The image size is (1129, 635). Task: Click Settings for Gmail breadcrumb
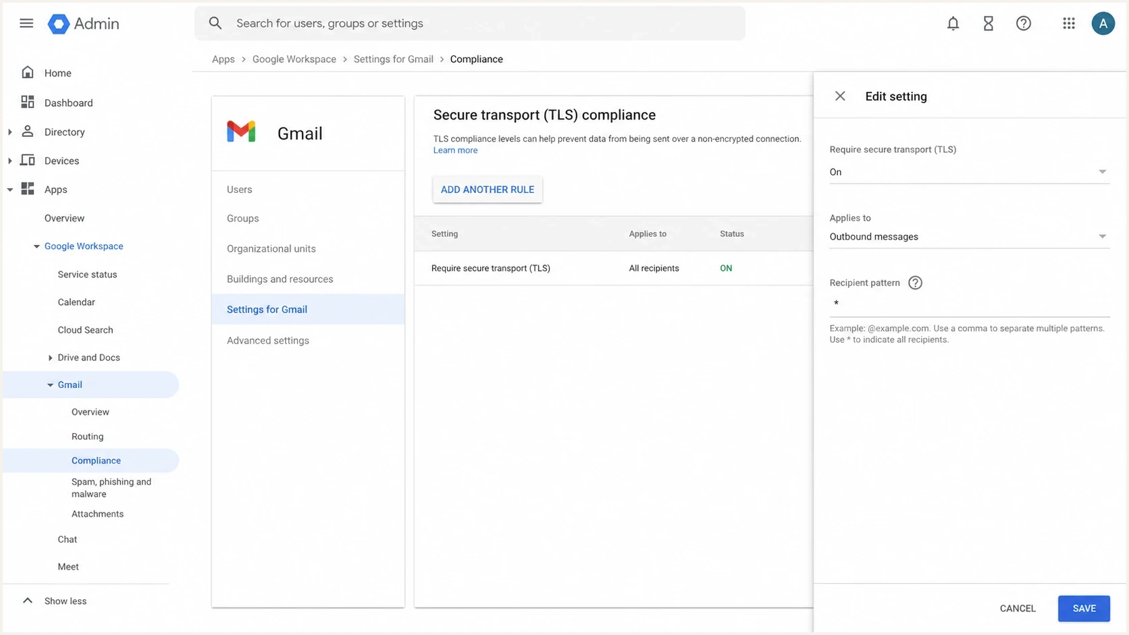(393, 59)
